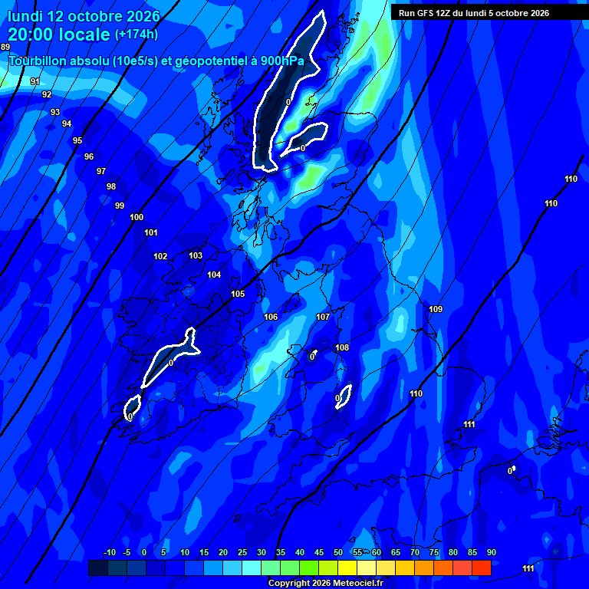Click the cyan legend swatch between 25 and 30

252,568
